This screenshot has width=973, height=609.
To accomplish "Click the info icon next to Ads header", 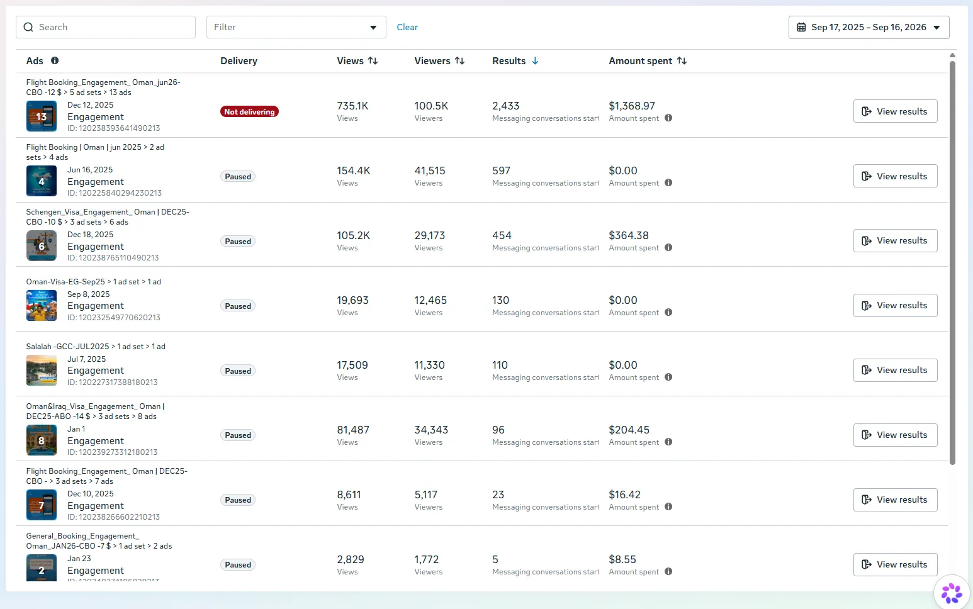I will 55,60.
